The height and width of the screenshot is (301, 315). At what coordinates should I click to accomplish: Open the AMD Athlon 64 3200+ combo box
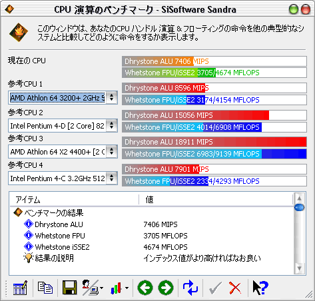tap(63, 97)
